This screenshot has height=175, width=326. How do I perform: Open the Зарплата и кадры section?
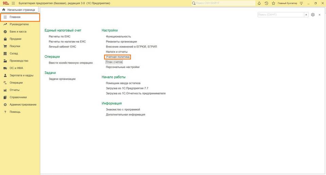coord(21,75)
